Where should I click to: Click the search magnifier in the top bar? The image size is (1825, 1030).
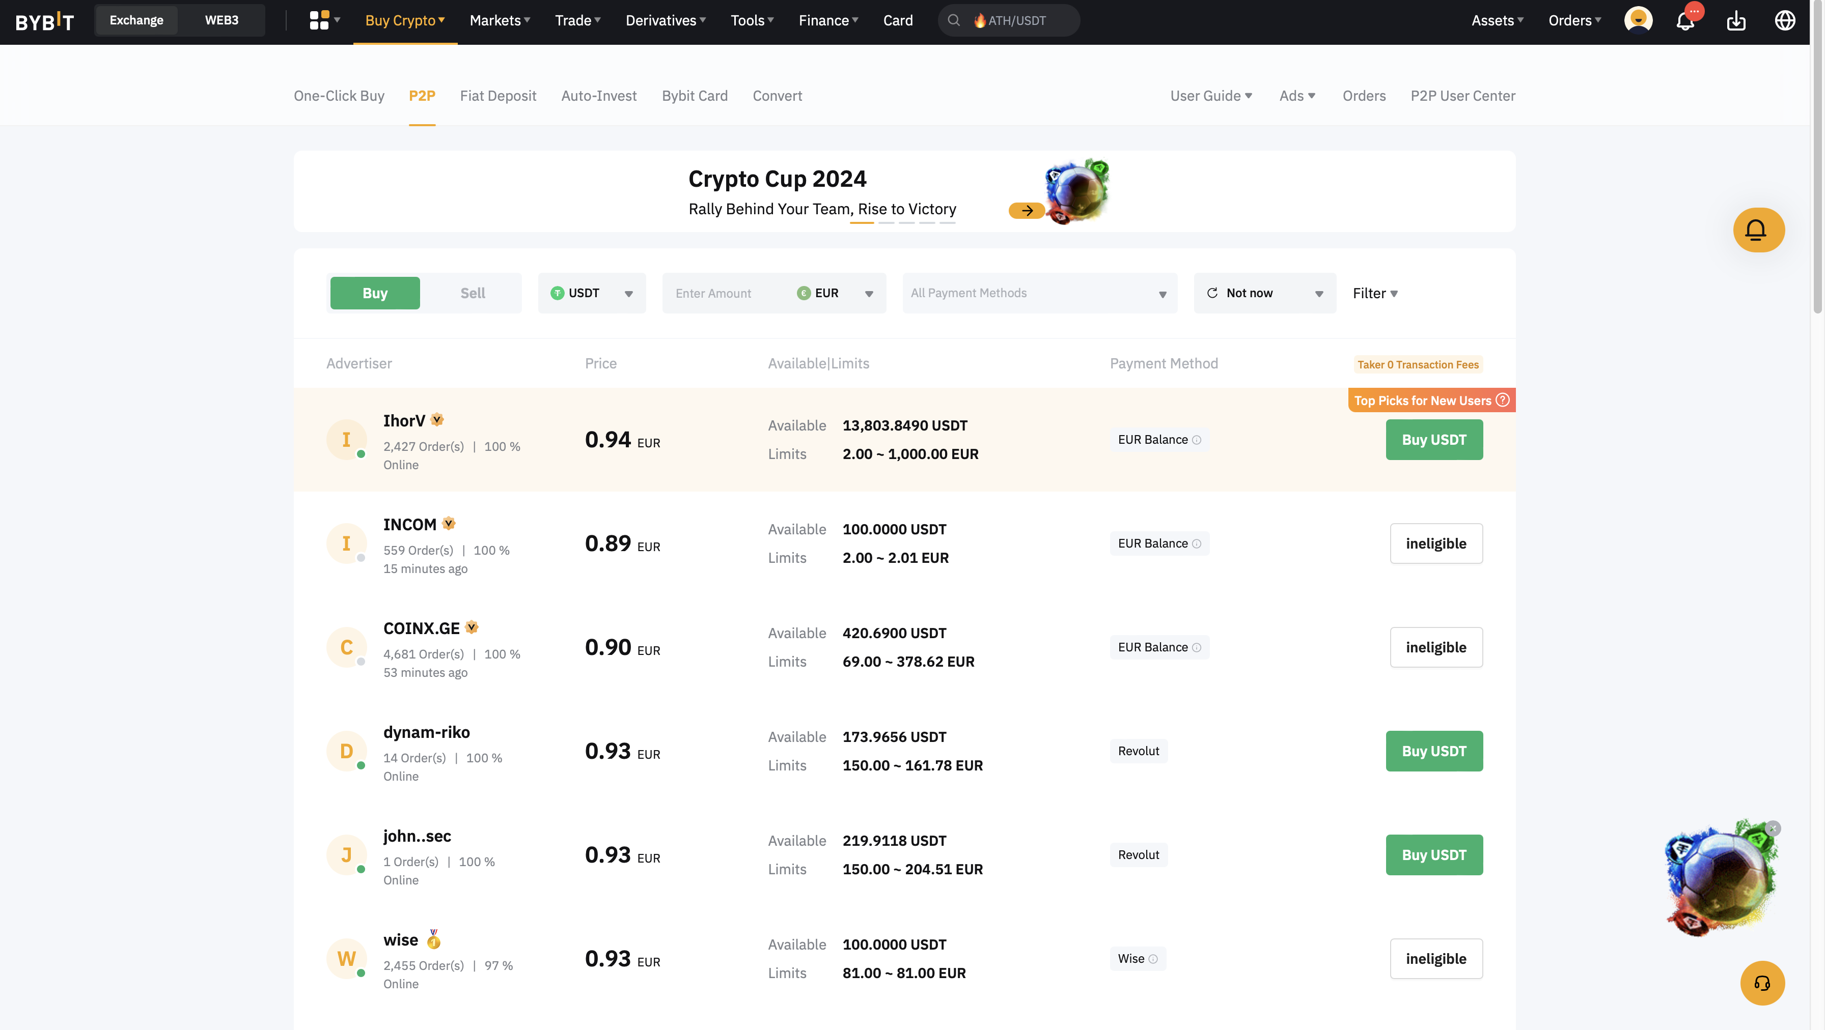pos(954,20)
